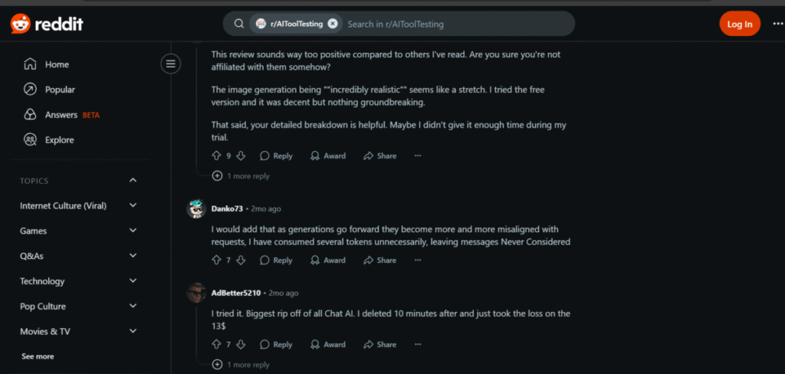
Task: Give an Award to AdBetter5210's comment
Action: coord(328,345)
